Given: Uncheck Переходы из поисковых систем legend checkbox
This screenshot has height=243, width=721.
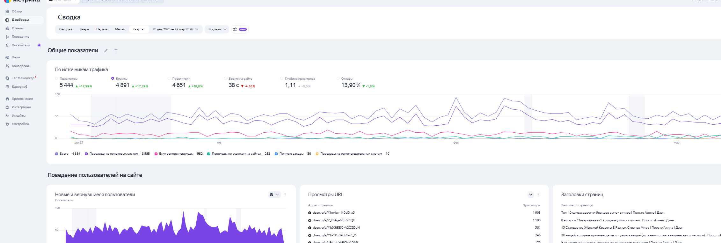Looking at the screenshot, I should (86, 154).
